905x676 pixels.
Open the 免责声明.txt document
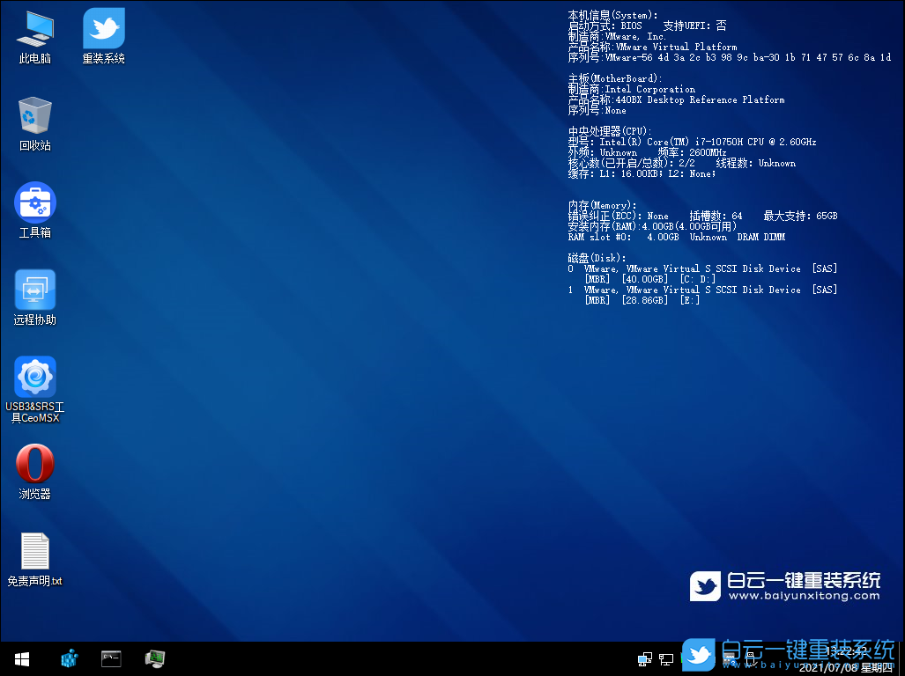pos(34,550)
